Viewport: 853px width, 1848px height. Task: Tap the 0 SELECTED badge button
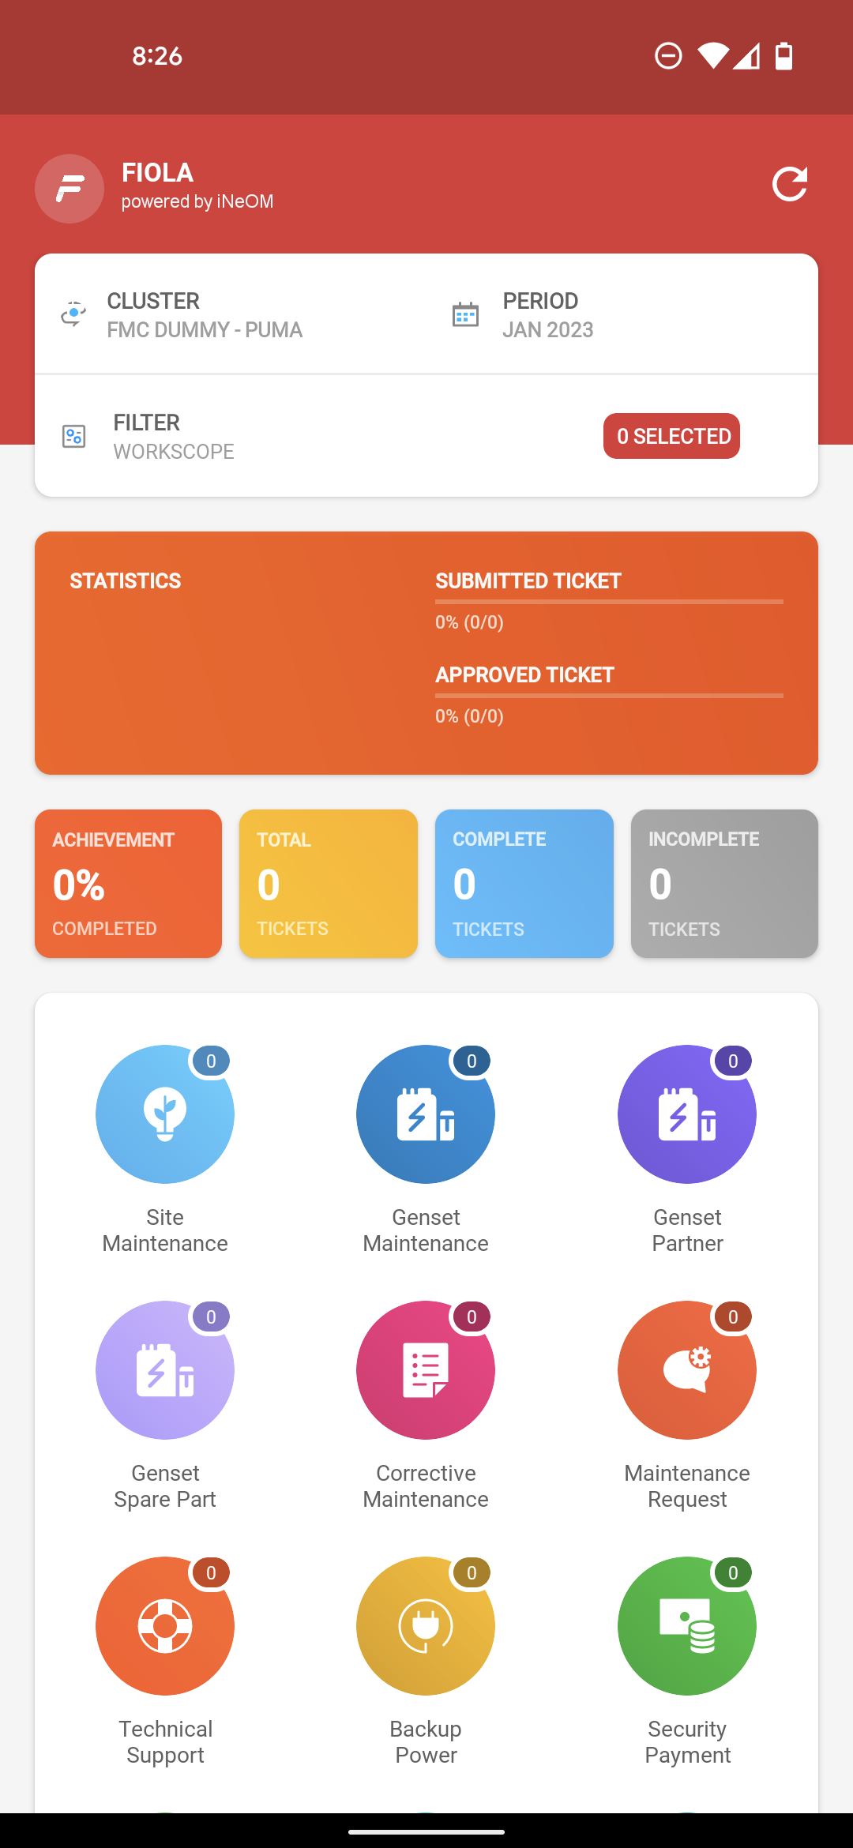point(671,436)
